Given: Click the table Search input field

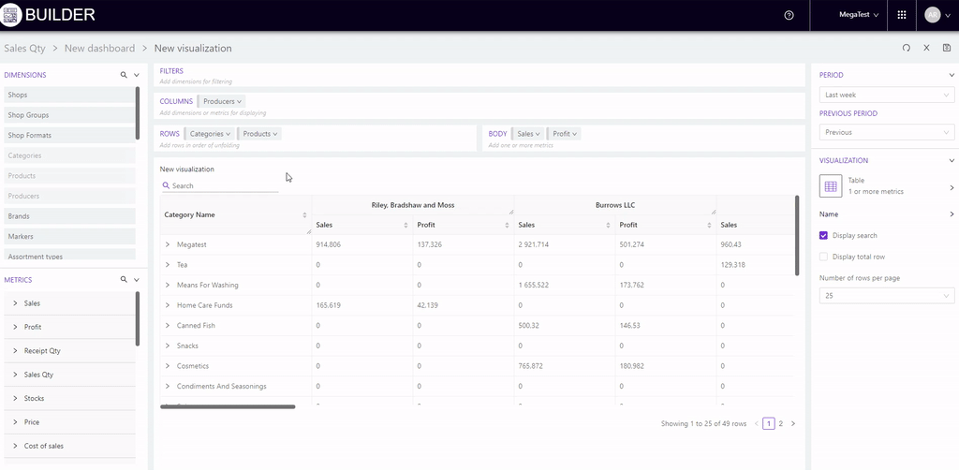Looking at the screenshot, I should pyautogui.click(x=223, y=186).
